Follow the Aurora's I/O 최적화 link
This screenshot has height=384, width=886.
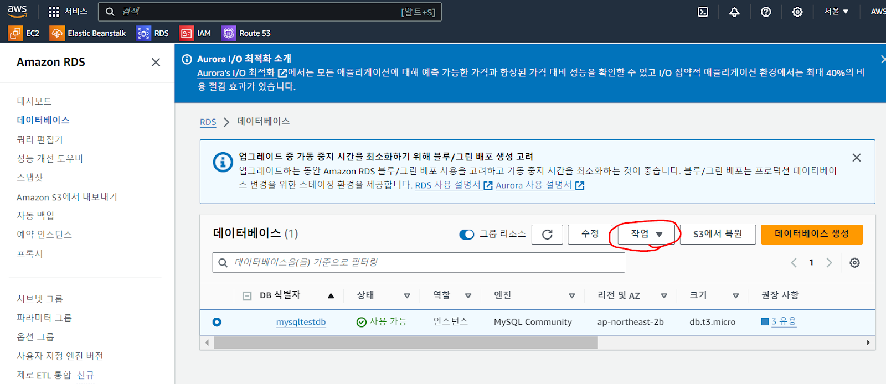tap(236, 72)
